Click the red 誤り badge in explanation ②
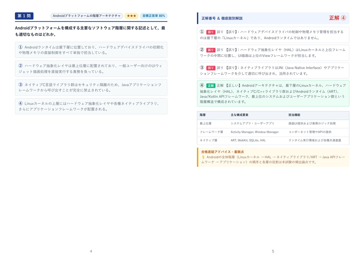 [210, 50]
